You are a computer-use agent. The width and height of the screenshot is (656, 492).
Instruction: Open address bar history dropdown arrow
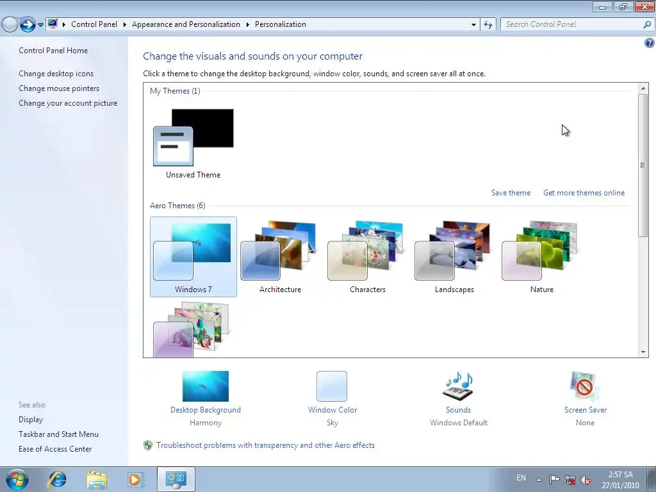tap(473, 25)
